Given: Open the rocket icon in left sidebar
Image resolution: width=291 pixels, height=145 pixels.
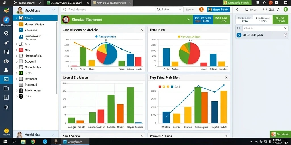Looking at the screenshot, I should coord(6,43).
